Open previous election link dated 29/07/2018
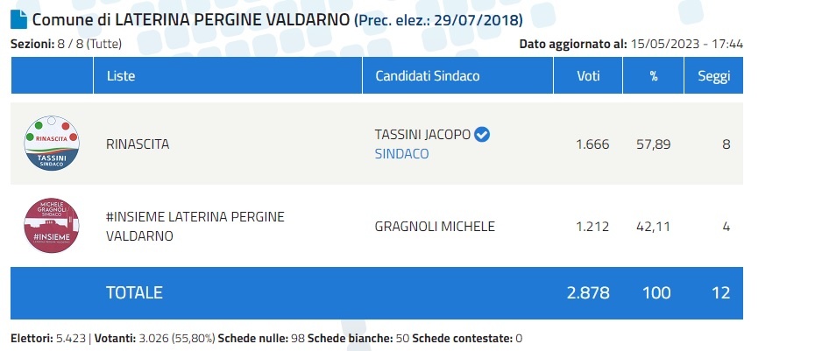This screenshot has height=351, width=815. point(439,21)
